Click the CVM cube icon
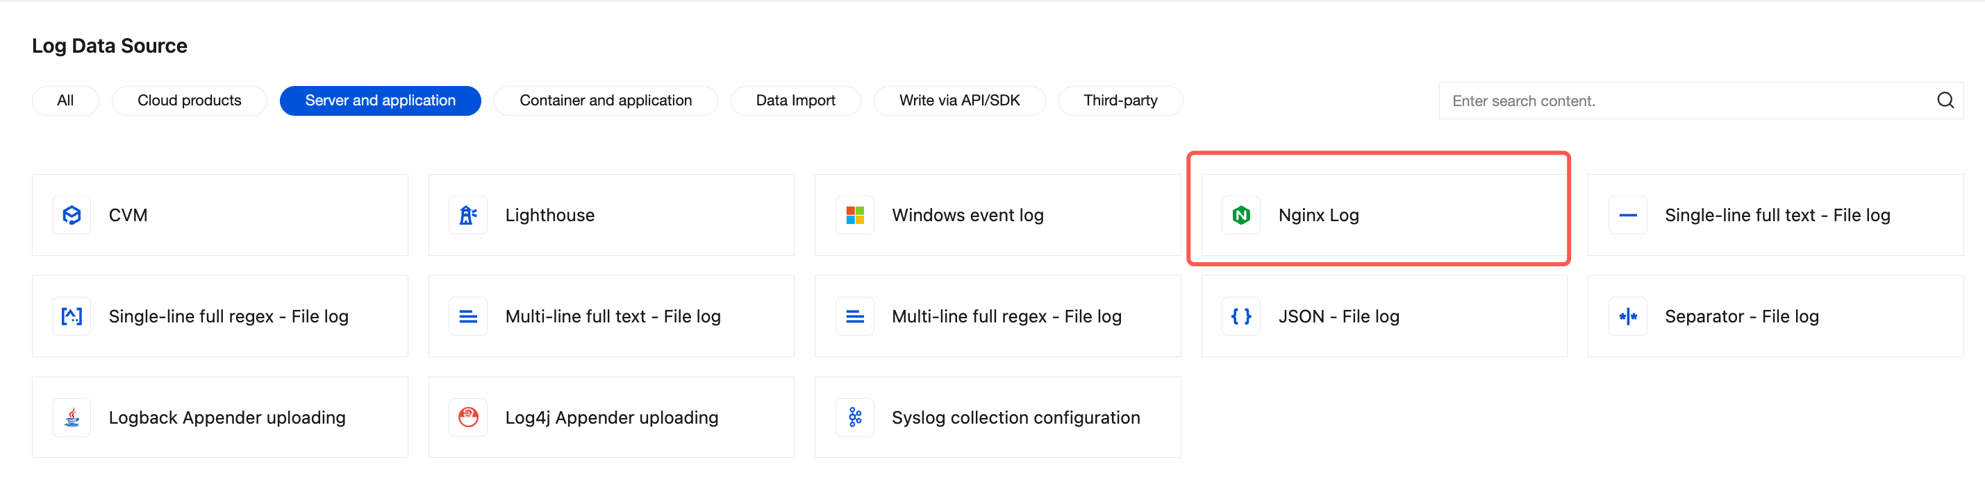Viewport: 1985px width, 484px height. click(72, 216)
